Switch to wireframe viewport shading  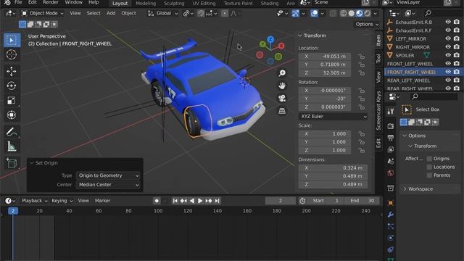(x=343, y=13)
